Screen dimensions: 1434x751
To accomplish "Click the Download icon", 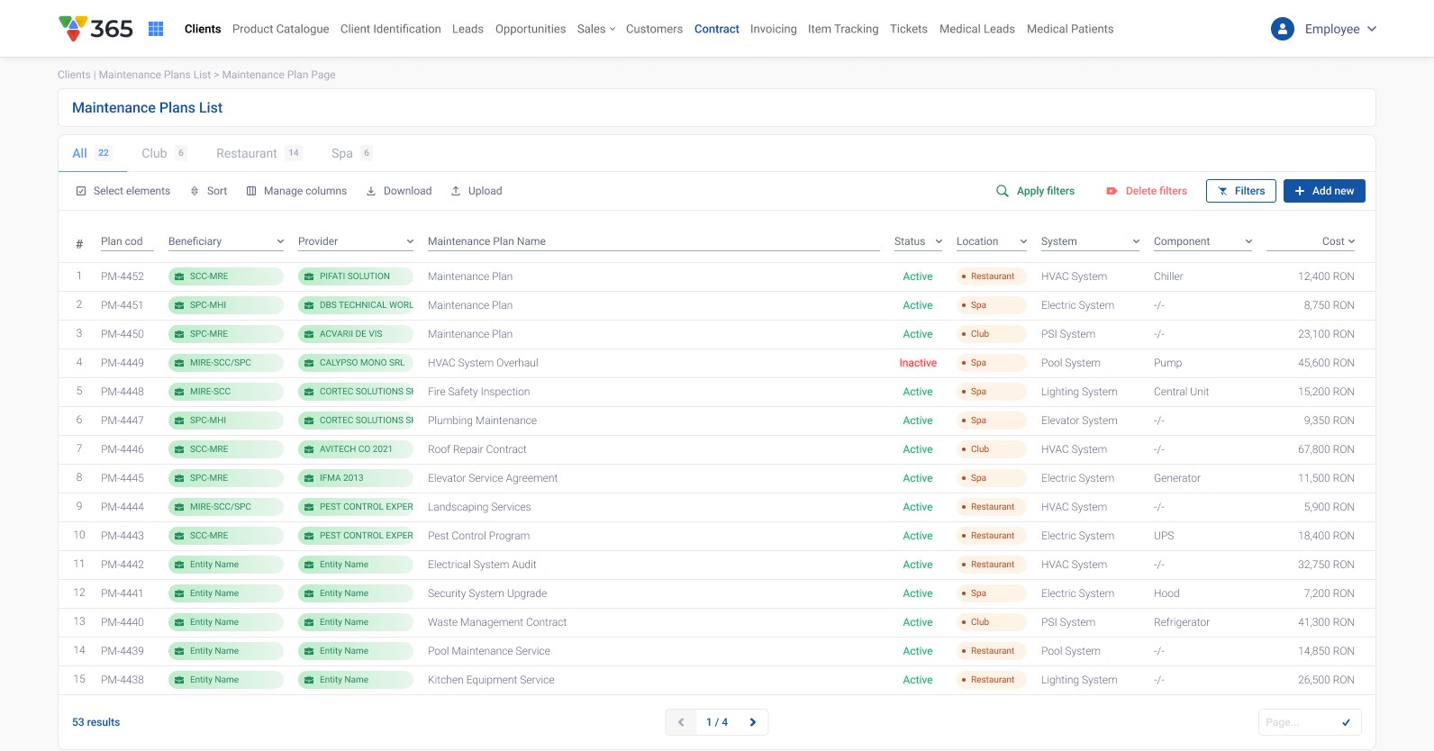I will point(370,191).
